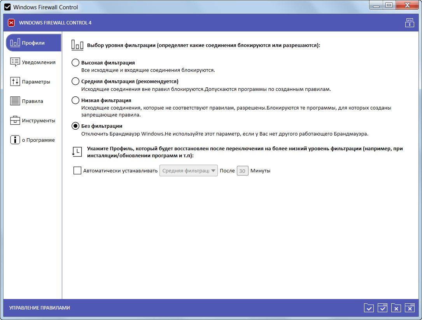Open о Программе section

coord(33,140)
